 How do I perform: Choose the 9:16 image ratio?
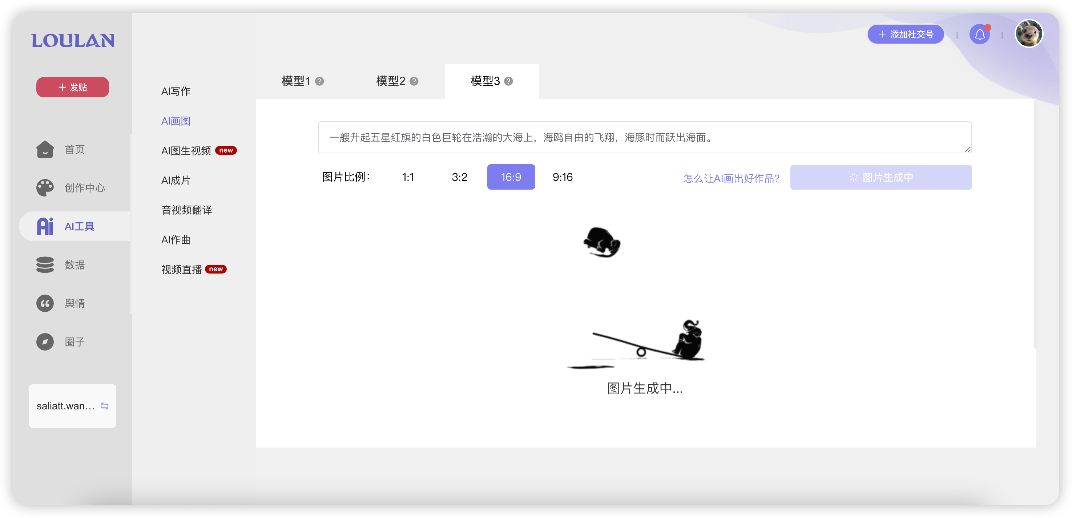563,177
